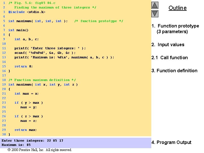Select outline item '3. Function definition'
This screenshot has width=204, height=153.
tap(174, 71)
